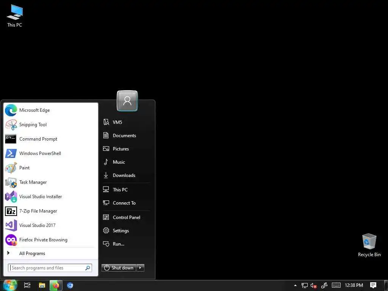Open the touch keyboard from the tray

pos(336,285)
